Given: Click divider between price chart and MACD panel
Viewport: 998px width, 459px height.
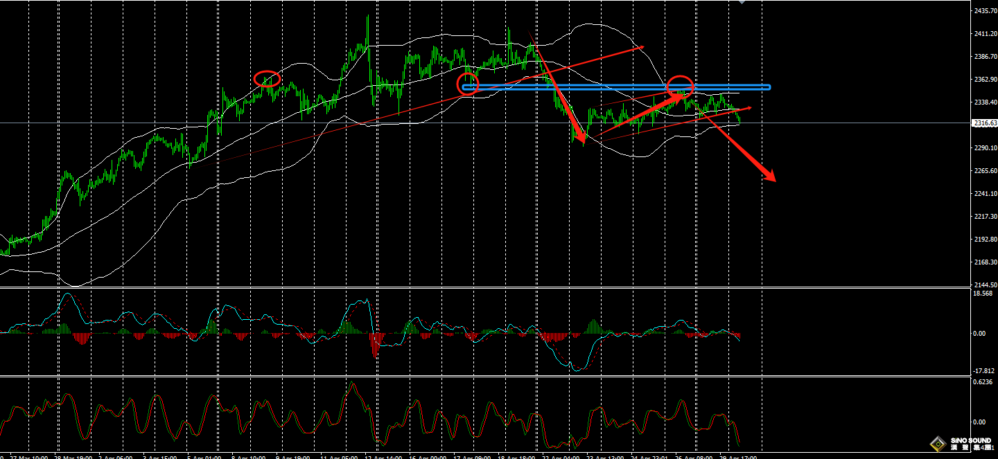Looking at the screenshot, I should (485, 287).
